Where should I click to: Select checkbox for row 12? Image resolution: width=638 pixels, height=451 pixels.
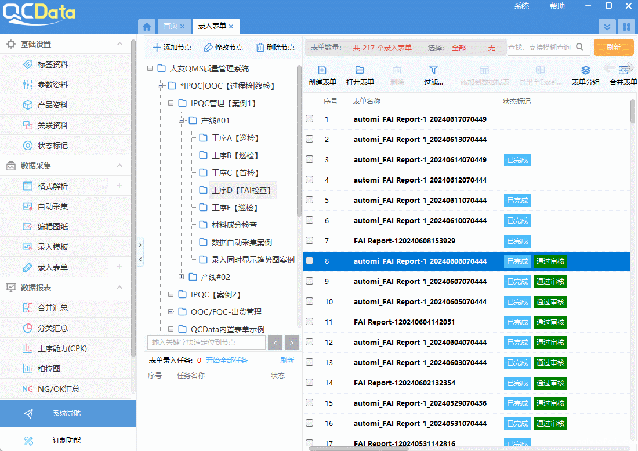coord(310,342)
